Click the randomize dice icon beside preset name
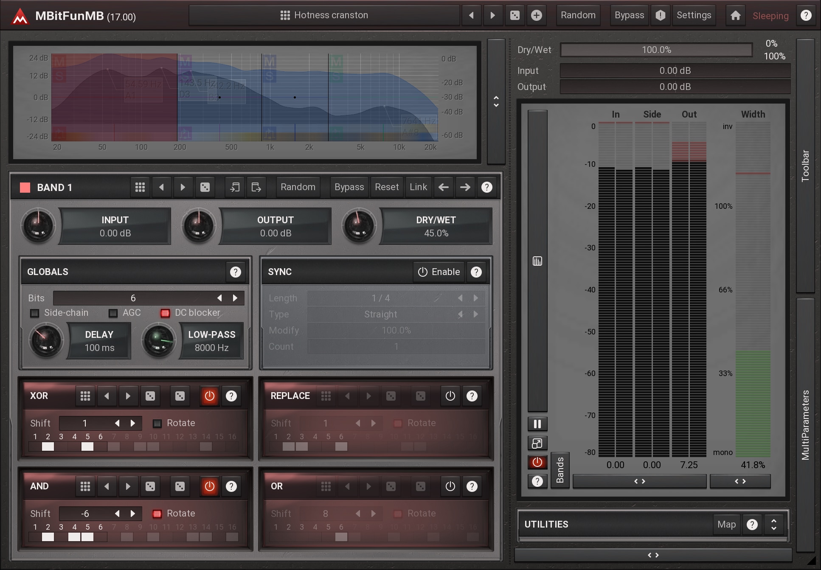Screen dimensions: 821x570 coord(515,16)
